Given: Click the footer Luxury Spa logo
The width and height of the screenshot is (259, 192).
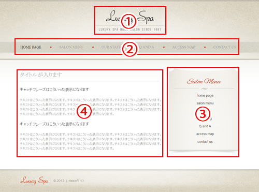Looking at the screenshot, I should [34, 181].
